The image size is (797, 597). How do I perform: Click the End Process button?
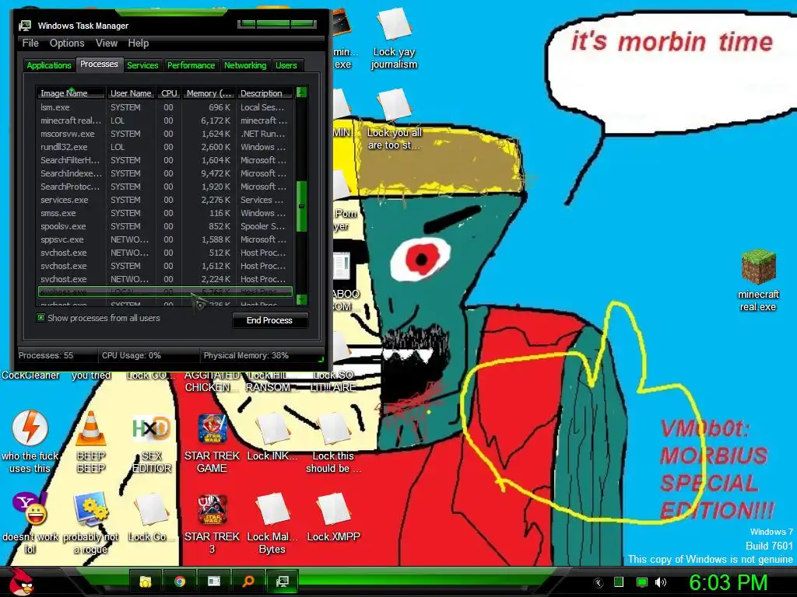coord(269,320)
